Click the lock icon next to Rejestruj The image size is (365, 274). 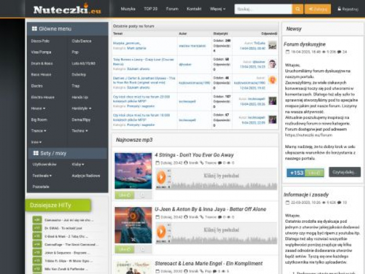[x=339, y=9]
